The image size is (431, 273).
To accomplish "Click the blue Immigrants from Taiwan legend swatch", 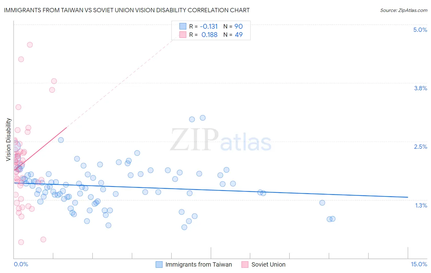I will [x=159, y=264].
